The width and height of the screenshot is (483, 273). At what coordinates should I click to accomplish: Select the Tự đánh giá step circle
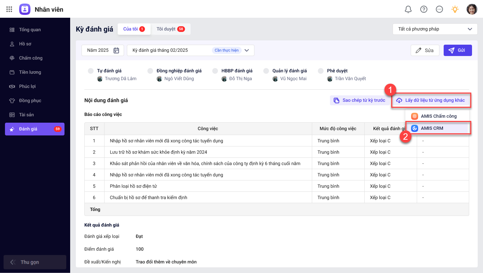click(91, 71)
